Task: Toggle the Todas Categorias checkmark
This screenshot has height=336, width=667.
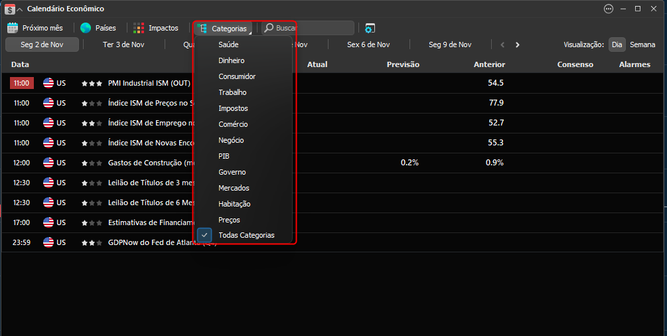Action: (x=204, y=235)
